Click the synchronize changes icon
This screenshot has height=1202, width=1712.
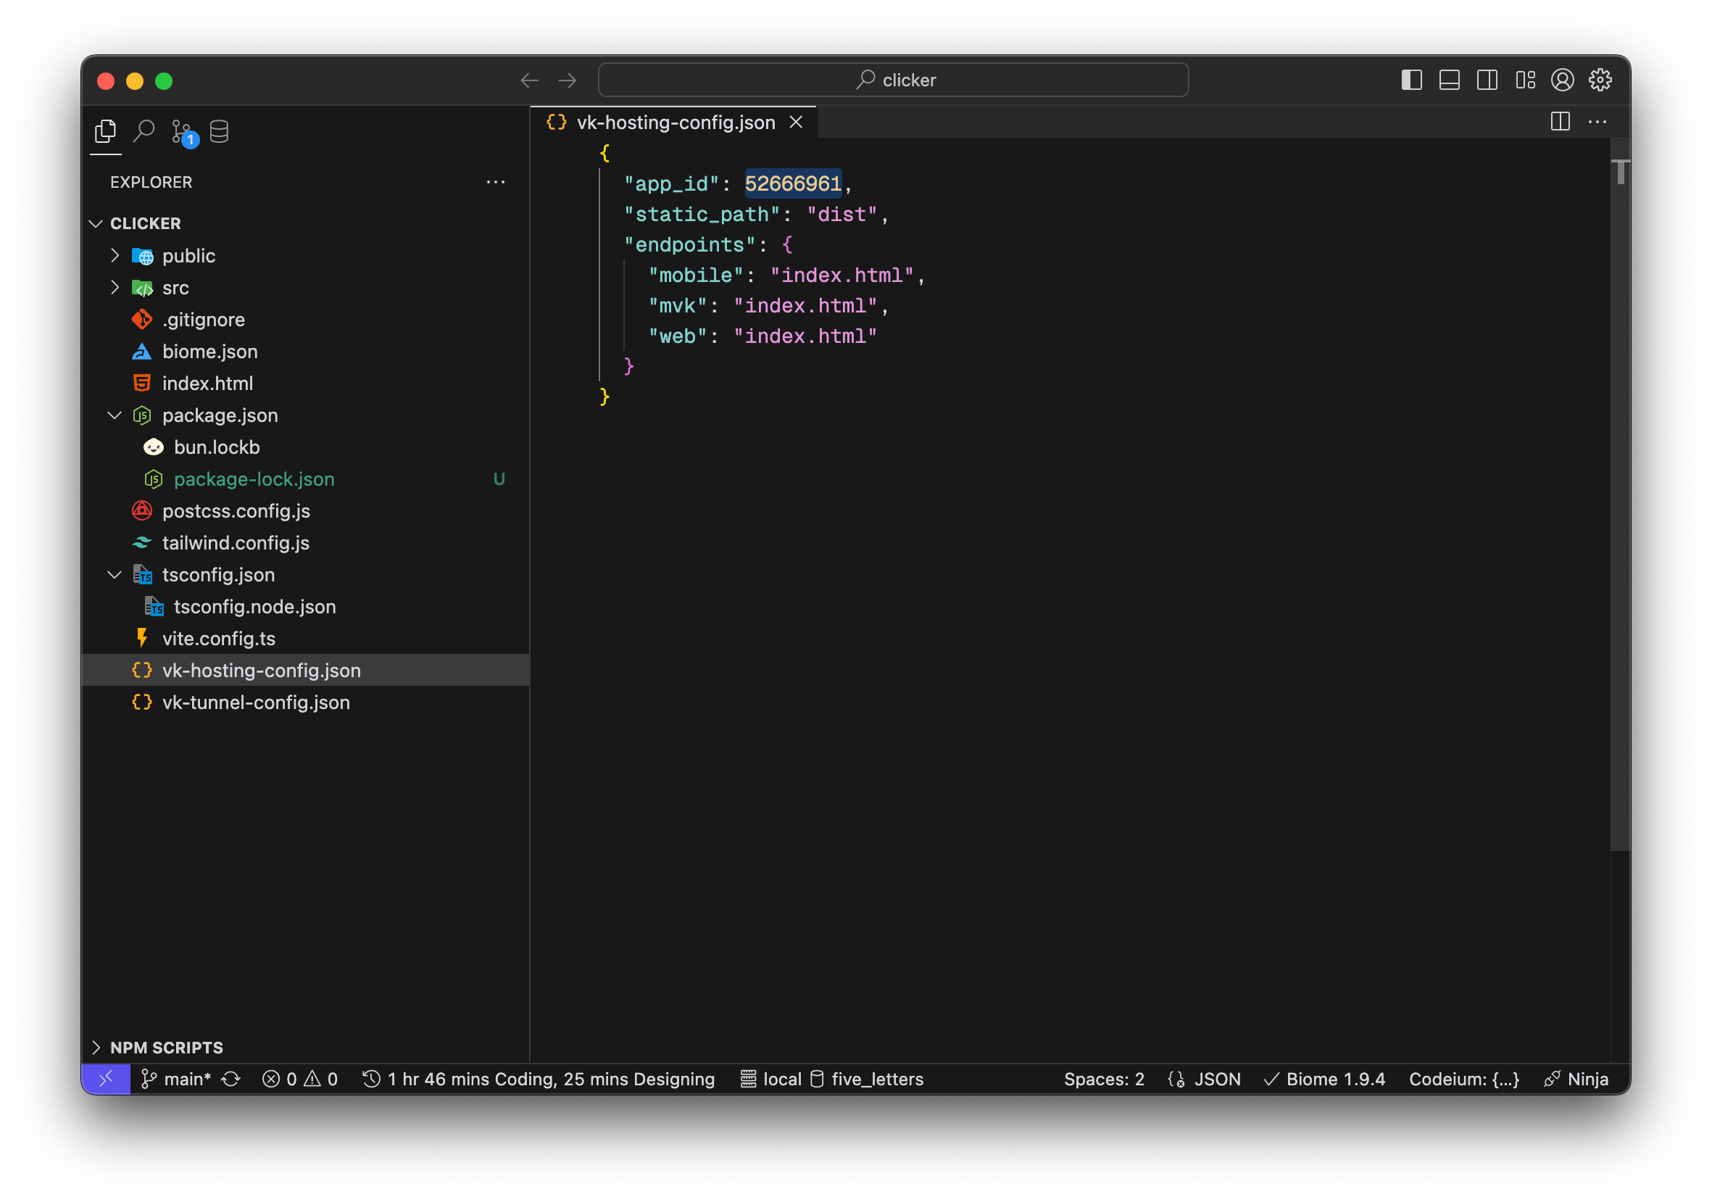point(231,1079)
